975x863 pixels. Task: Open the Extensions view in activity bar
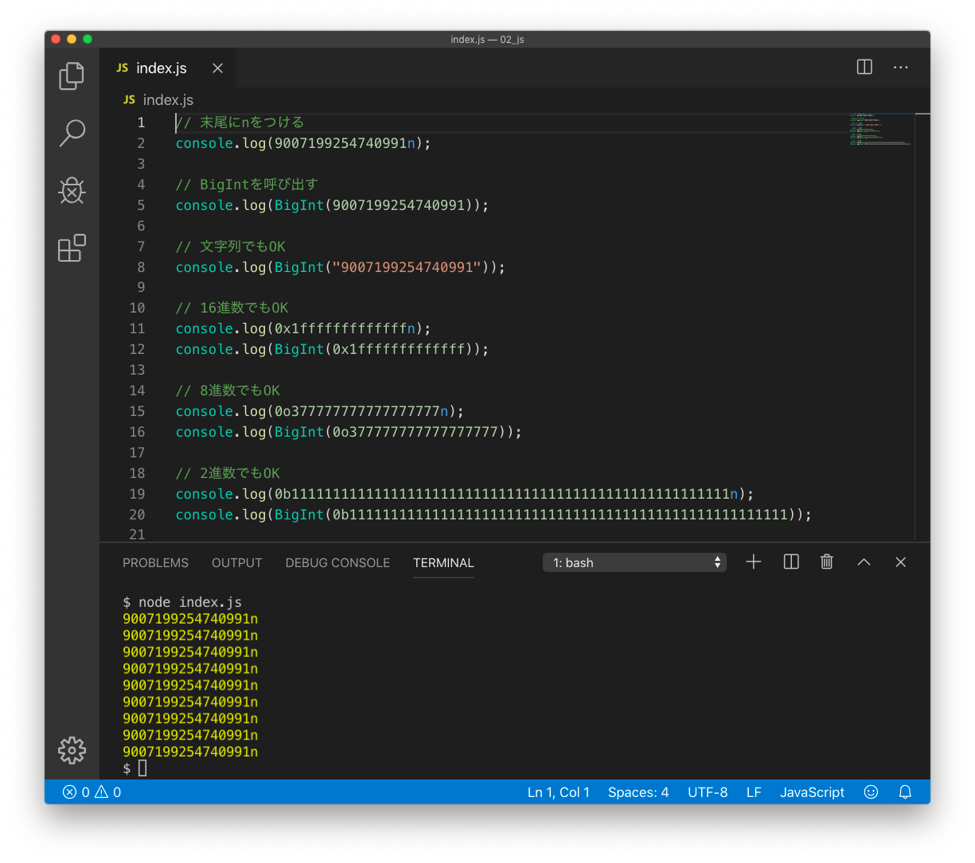[x=72, y=248]
